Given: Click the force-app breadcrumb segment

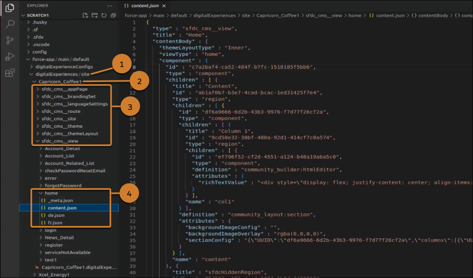Looking at the screenshot, I should click(x=136, y=15).
